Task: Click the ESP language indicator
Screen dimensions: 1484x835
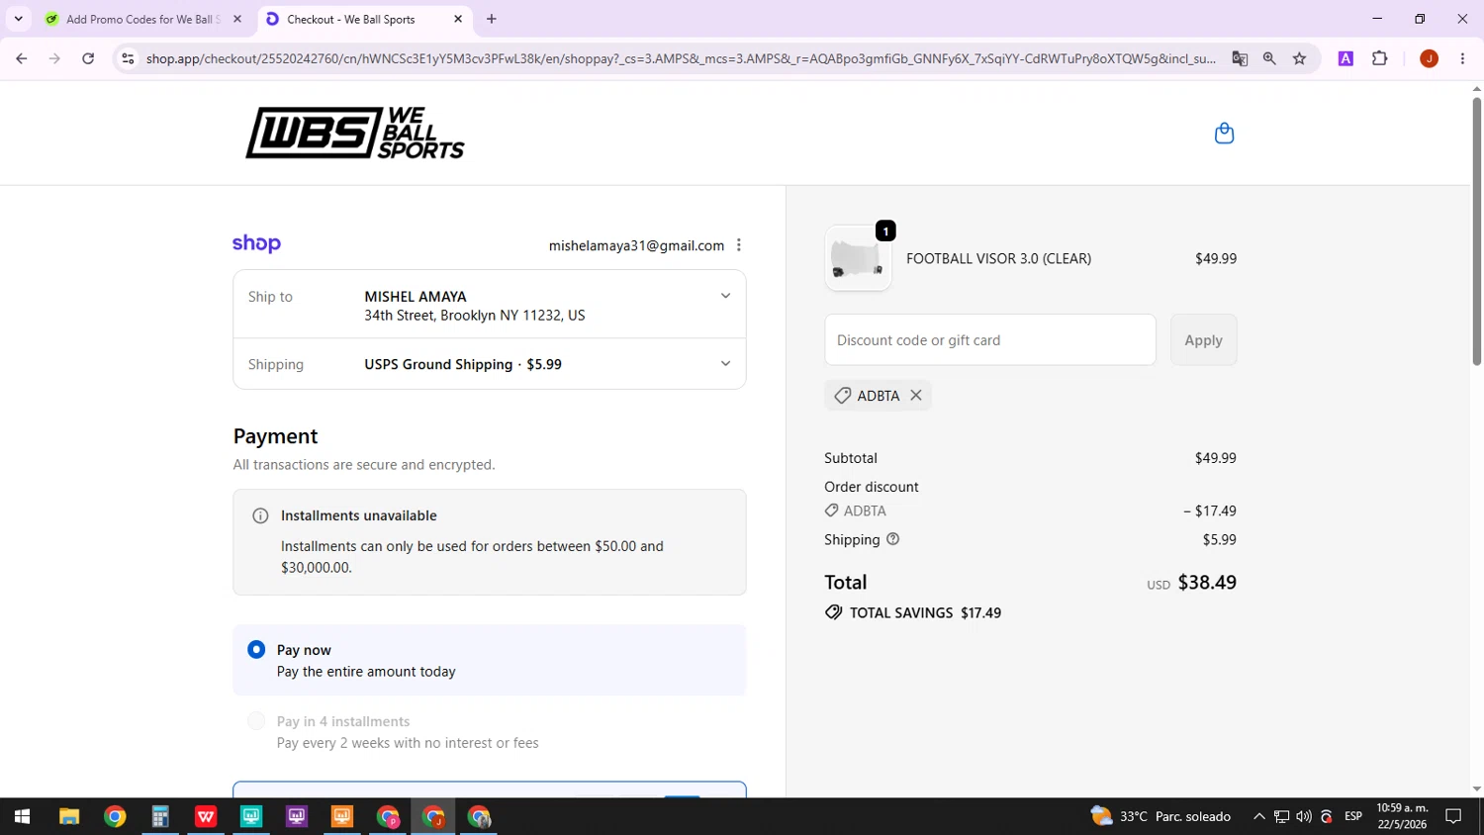Action: tap(1353, 816)
